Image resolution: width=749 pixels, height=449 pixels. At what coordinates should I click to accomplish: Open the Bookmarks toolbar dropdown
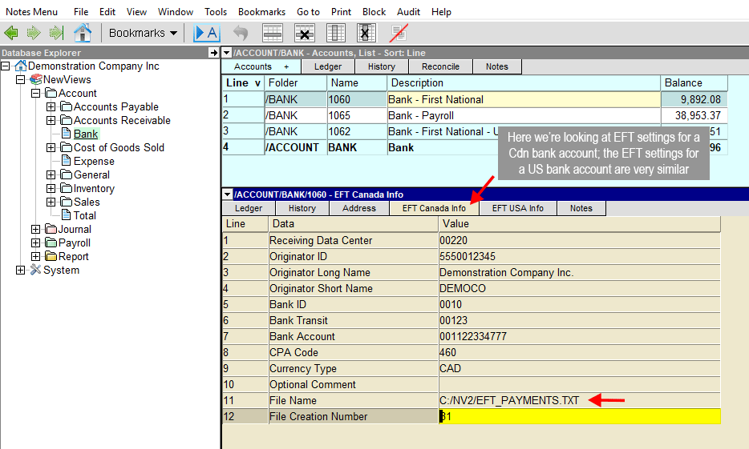pyautogui.click(x=143, y=33)
